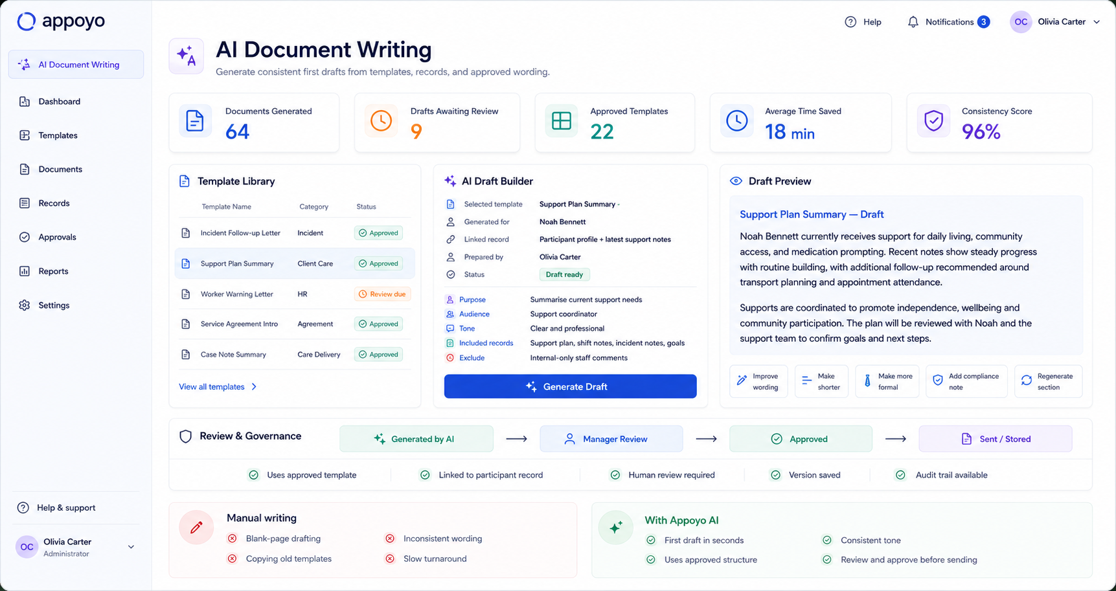Click the Review due status badge
The height and width of the screenshot is (591, 1116).
382,294
